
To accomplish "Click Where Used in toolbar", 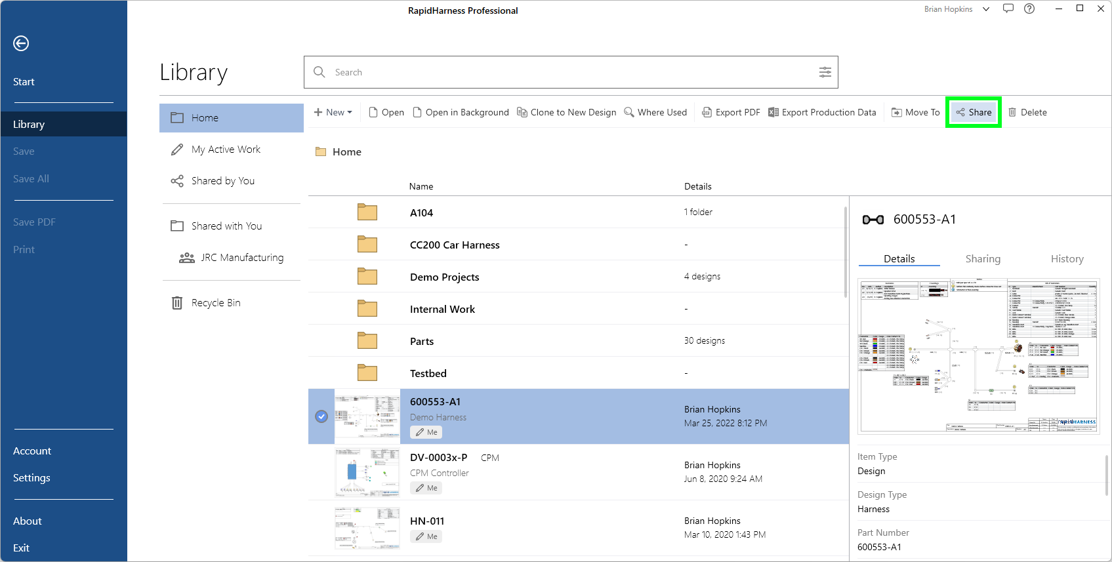I will coord(655,112).
